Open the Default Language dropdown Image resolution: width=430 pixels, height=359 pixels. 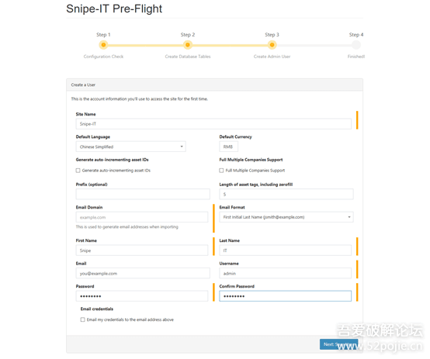pyautogui.click(x=131, y=147)
